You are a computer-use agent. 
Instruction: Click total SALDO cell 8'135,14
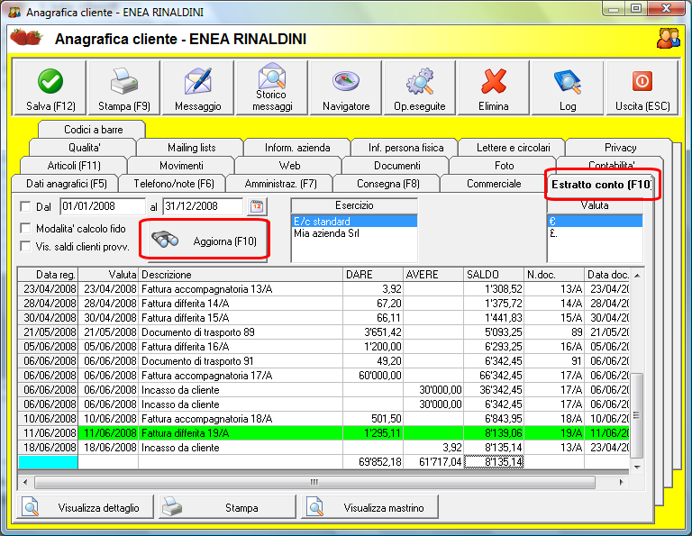494,462
